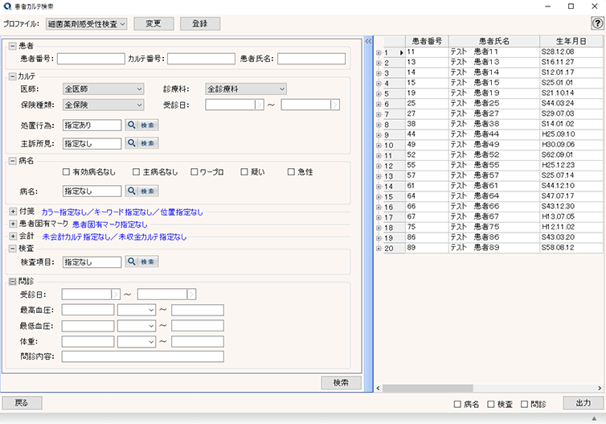606x424 pixels.
Task: Open the プロファイル dropdown
Action: 87,24
